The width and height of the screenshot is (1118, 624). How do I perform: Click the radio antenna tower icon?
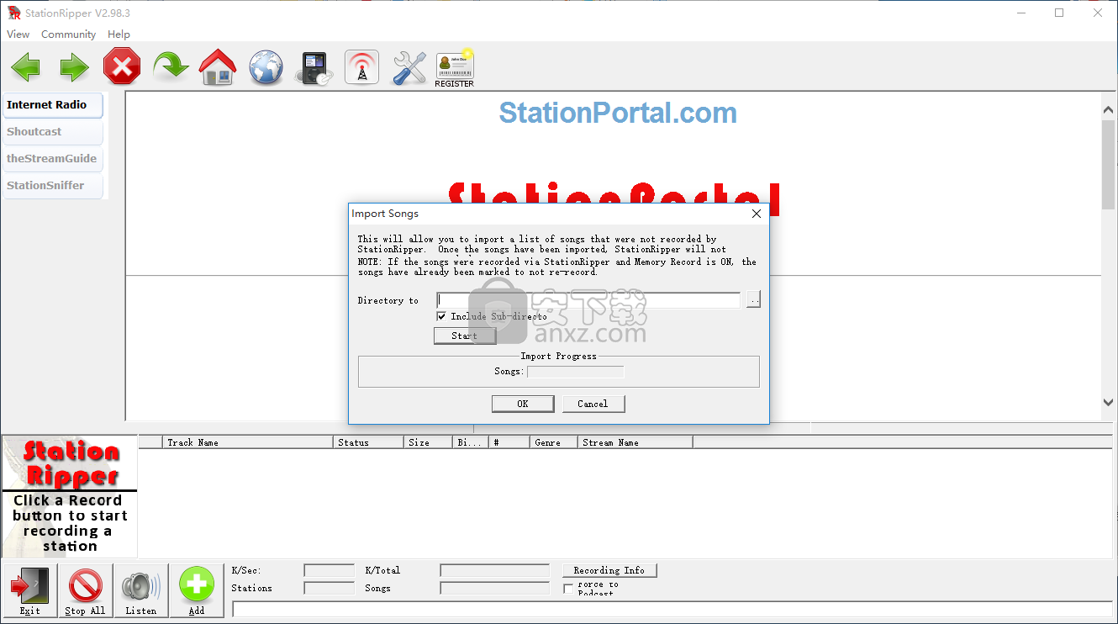click(x=362, y=66)
